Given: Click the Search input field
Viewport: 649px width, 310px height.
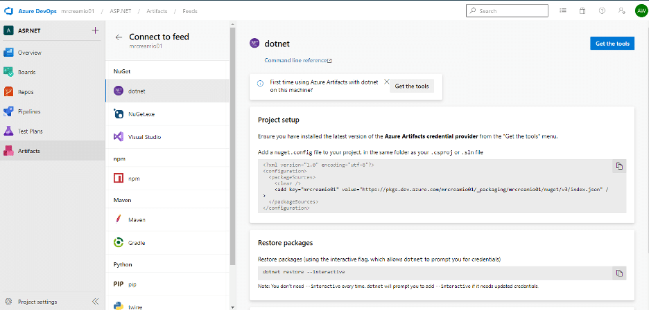Looking at the screenshot, I should (507, 11).
